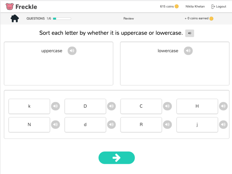Click the green next arrow button

pyautogui.click(x=117, y=158)
